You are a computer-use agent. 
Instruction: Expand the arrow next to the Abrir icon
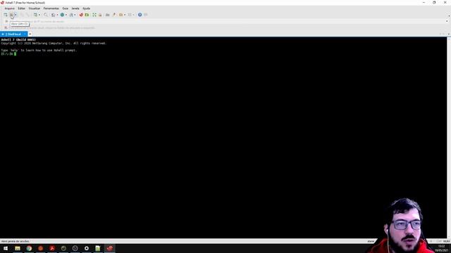point(16,15)
